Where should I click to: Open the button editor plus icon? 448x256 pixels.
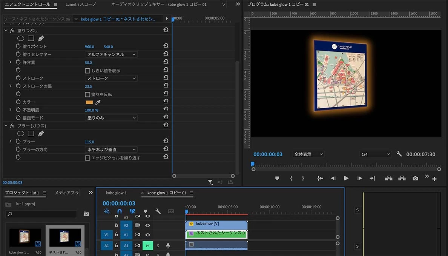tap(434, 179)
